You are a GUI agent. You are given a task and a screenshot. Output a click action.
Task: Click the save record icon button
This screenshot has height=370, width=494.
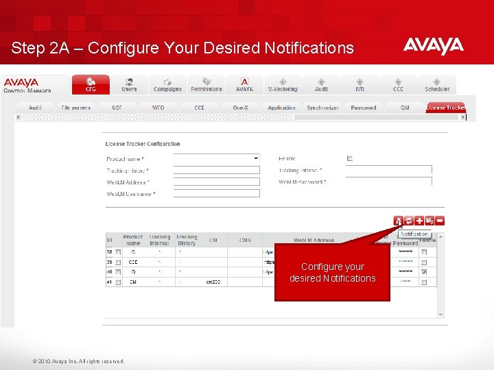tap(430, 221)
